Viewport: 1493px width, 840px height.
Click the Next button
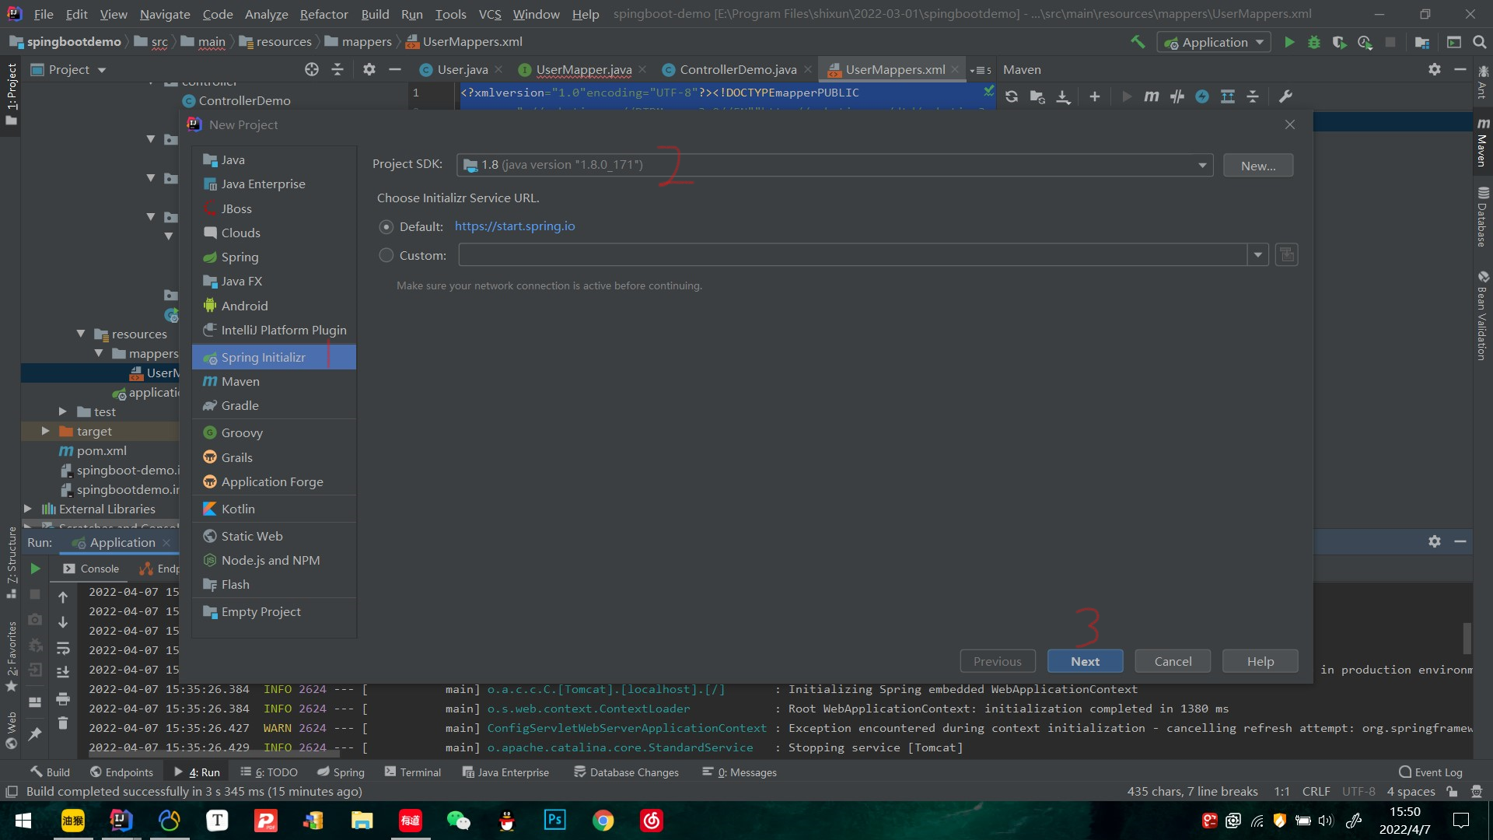(1085, 661)
